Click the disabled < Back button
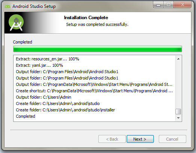Image resolution: width=196 pixels, height=153 pixels. (x=112, y=139)
